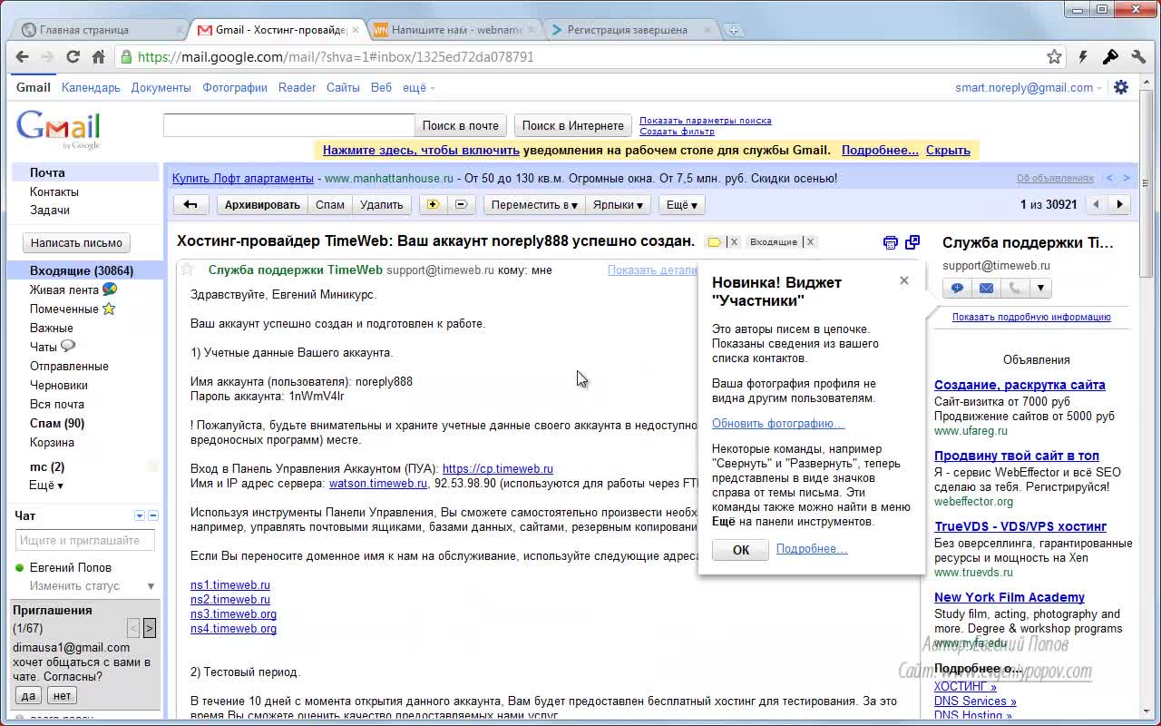
Task: Call the contact phone icon
Action: pyautogui.click(x=1014, y=289)
